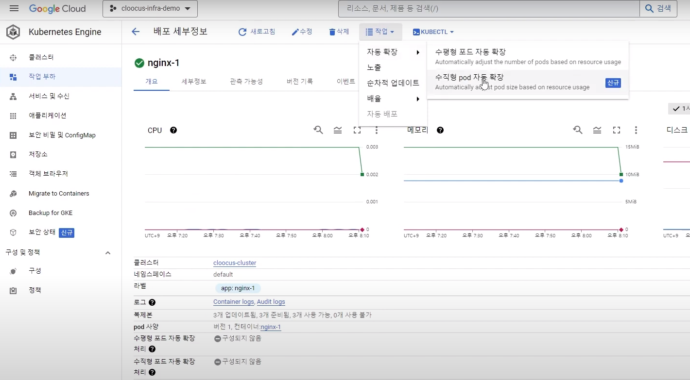Open 객체 브라우저 in the sidebar
The width and height of the screenshot is (690, 380).
pyautogui.click(x=61, y=174)
